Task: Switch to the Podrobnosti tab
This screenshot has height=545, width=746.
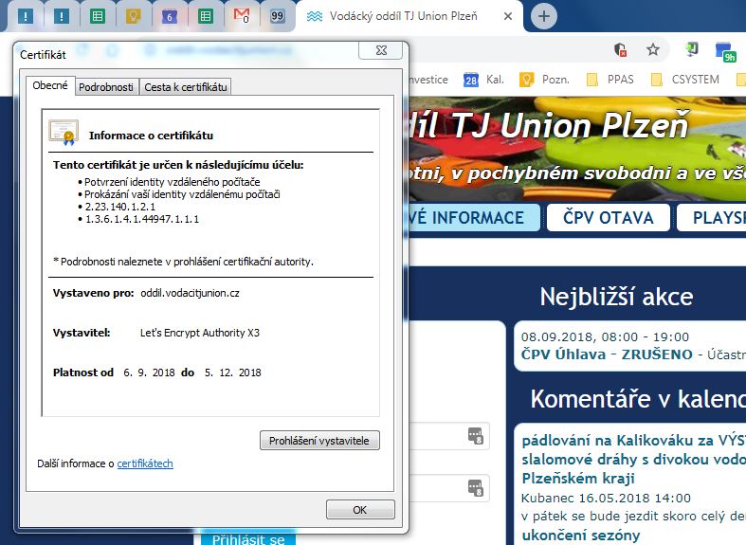Action: [105, 87]
